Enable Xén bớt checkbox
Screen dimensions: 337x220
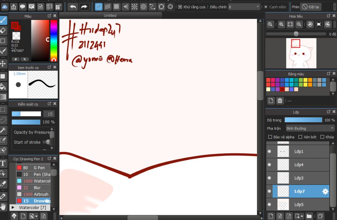[x=300, y=137]
